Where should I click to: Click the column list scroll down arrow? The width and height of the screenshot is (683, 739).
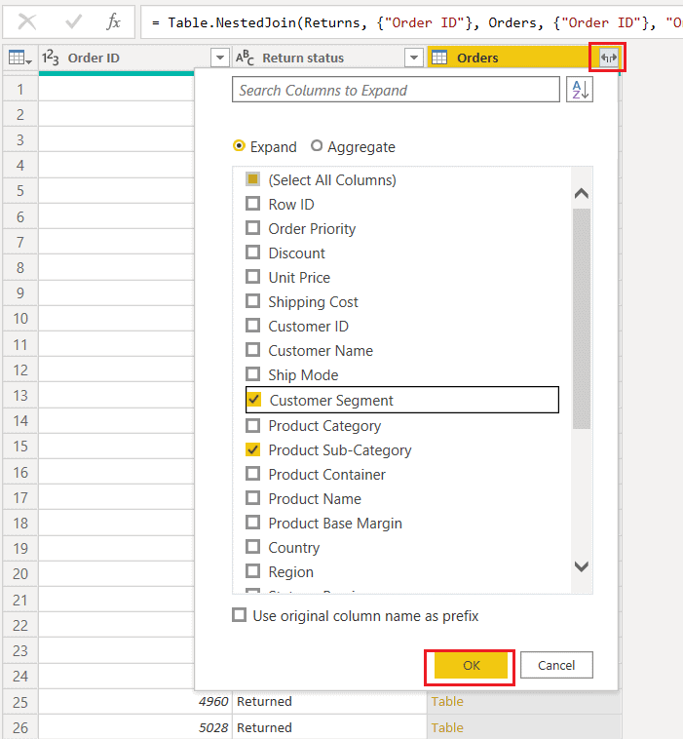coord(582,566)
